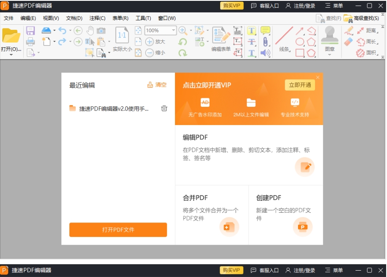Open dropdown arrow beside the magnifier zoom tool
The image size is (387, 277).
(x=191, y=31)
